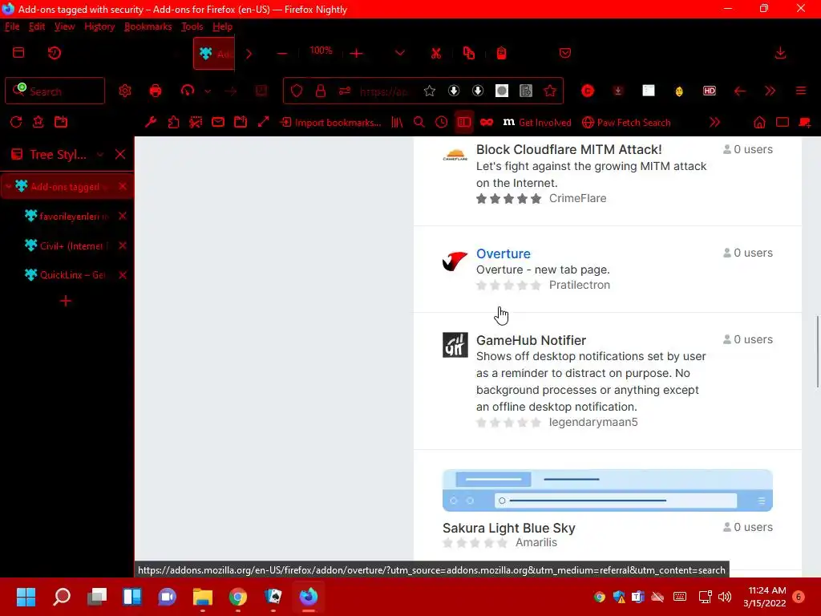Open the View menu
This screenshot has width=821, height=616.
pyautogui.click(x=64, y=26)
